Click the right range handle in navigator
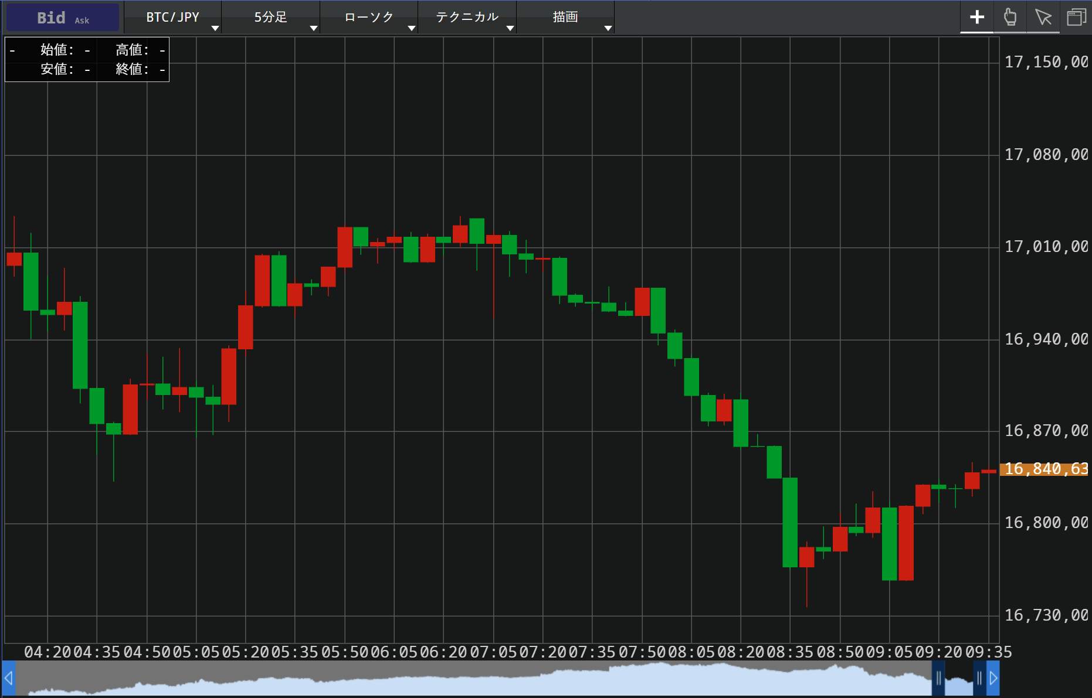1092x698 pixels. click(979, 678)
